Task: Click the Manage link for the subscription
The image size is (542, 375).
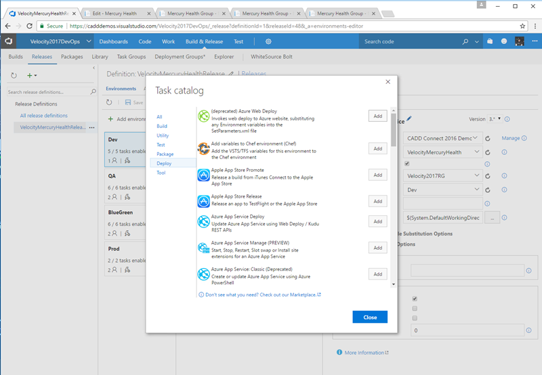Action: pyautogui.click(x=511, y=138)
